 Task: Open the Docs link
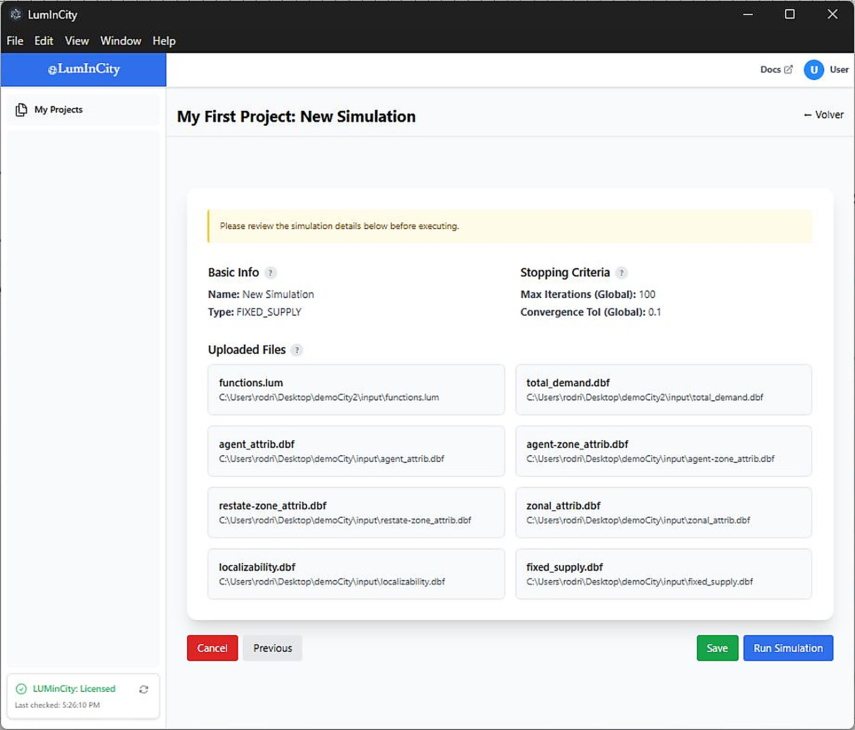[776, 70]
